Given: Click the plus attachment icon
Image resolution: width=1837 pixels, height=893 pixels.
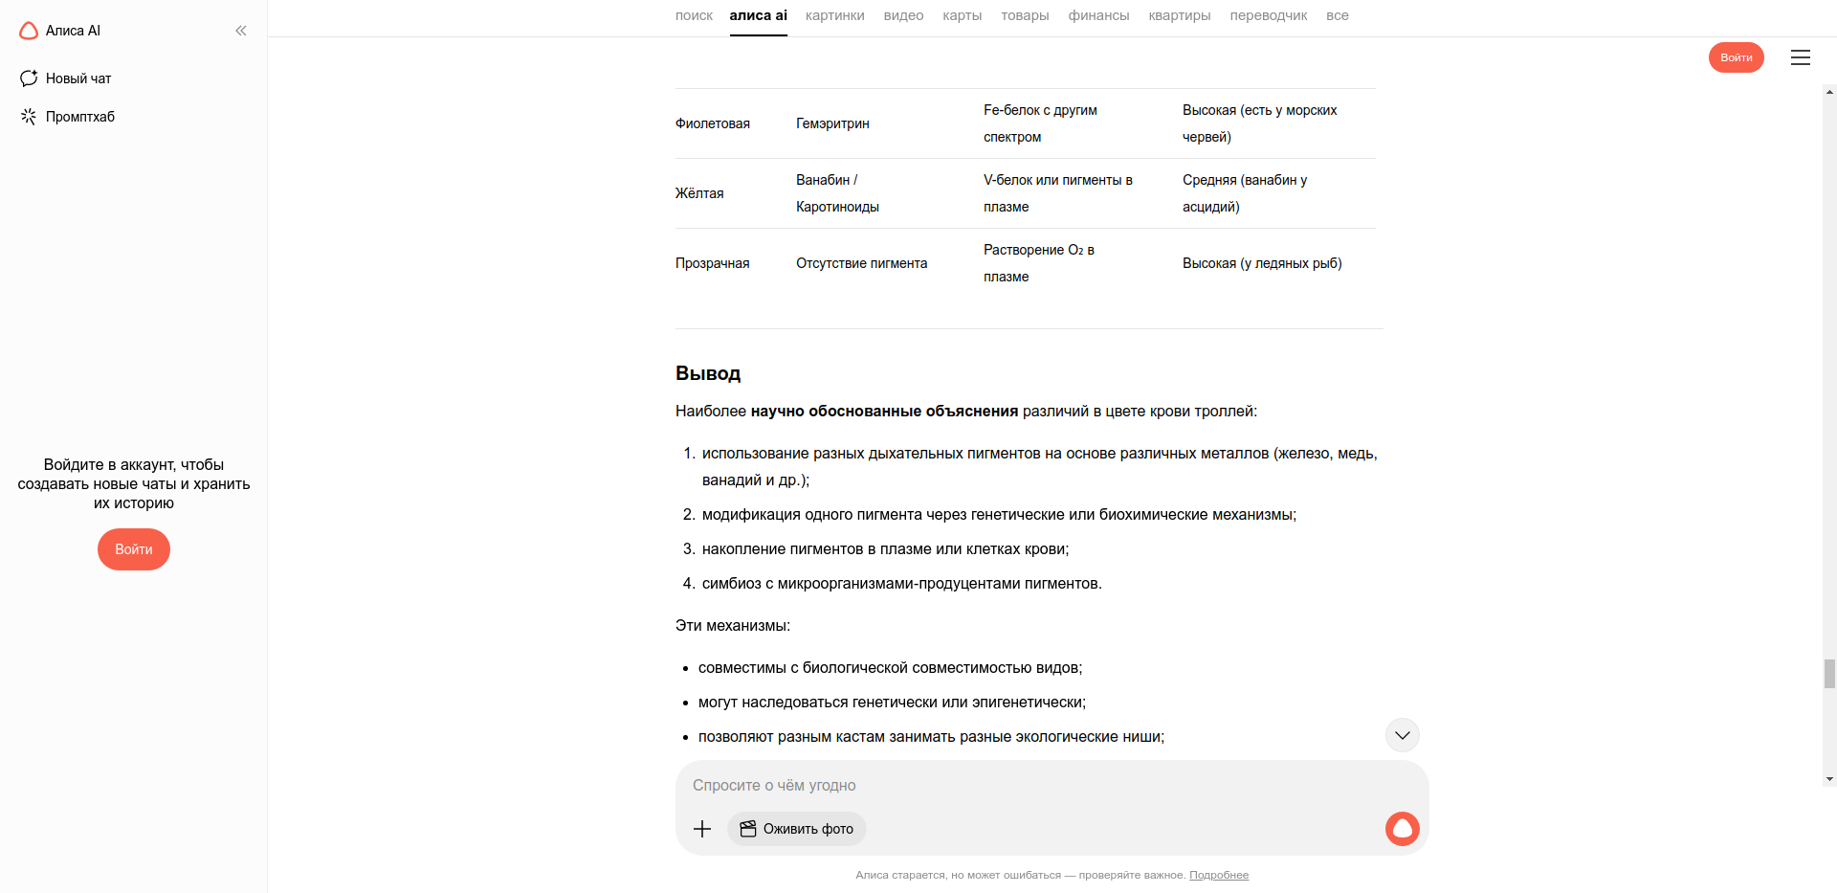Looking at the screenshot, I should tap(702, 829).
